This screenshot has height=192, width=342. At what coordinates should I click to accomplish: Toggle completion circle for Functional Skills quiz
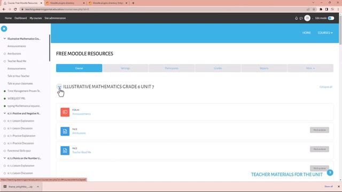click(5, 151)
